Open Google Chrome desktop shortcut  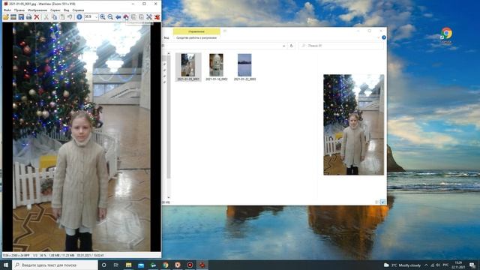pos(447,34)
